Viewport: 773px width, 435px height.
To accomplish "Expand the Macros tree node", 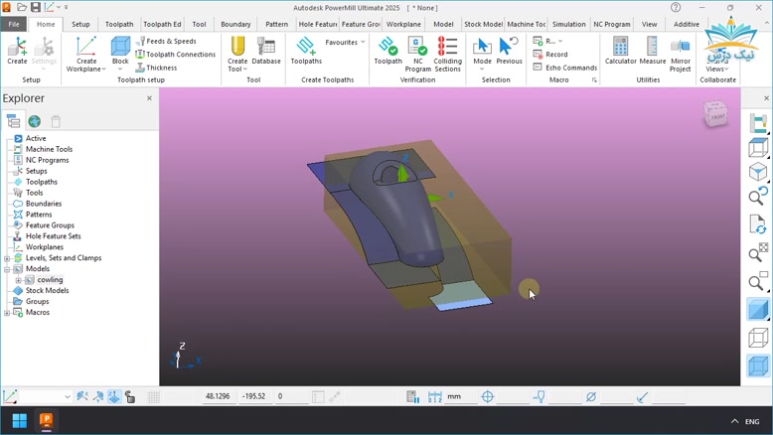I will [7, 313].
